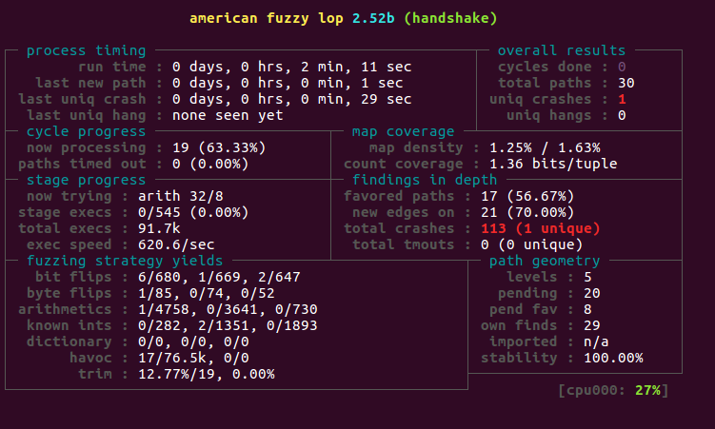Select last uniq crash time '29 sec'
The height and width of the screenshot is (429, 715).
point(387,99)
